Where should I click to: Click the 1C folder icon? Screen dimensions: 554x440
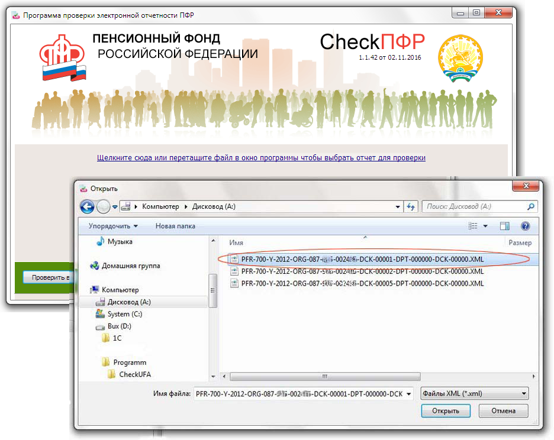click(105, 338)
